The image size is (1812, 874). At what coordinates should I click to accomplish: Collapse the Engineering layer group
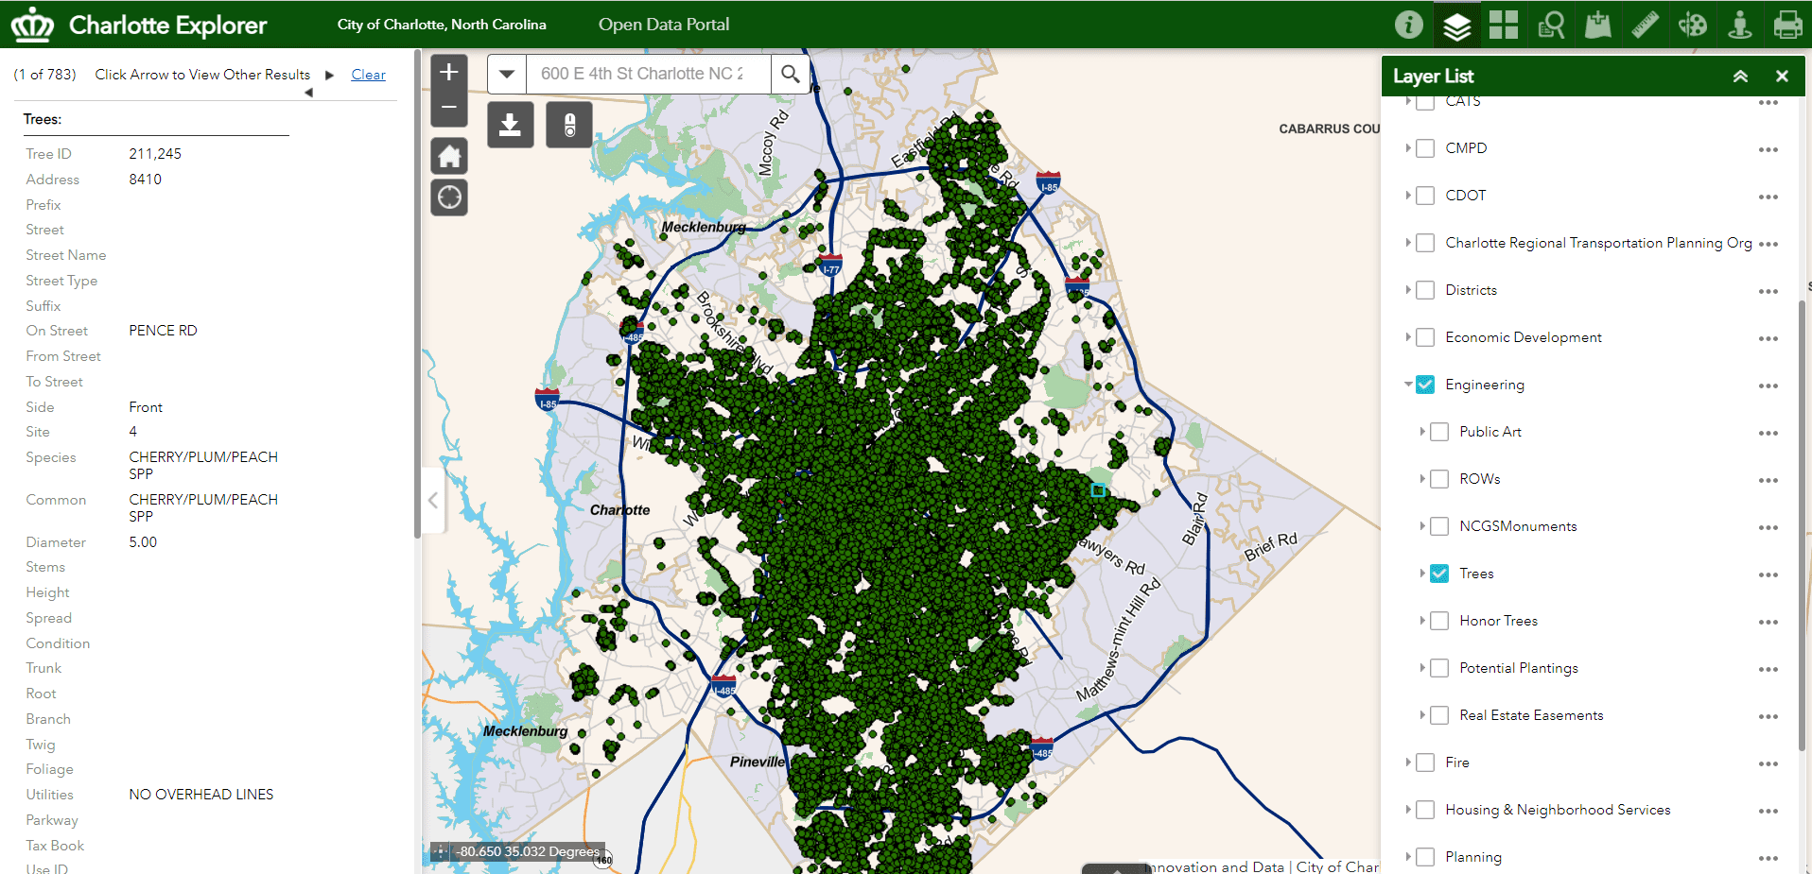coord(1408,385)
